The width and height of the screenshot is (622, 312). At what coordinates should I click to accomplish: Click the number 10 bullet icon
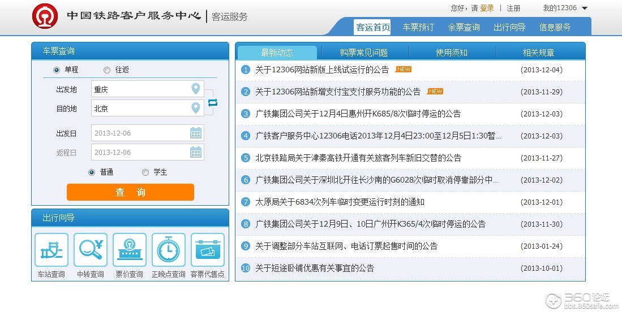pyautogui.click(x=246, y=268)
